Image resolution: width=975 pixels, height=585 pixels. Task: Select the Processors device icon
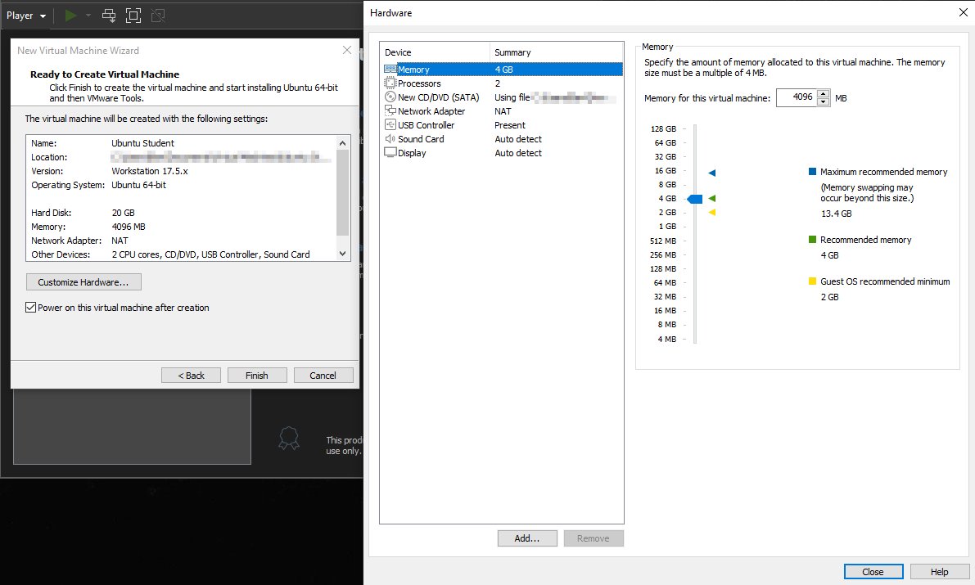coord(390,83)
